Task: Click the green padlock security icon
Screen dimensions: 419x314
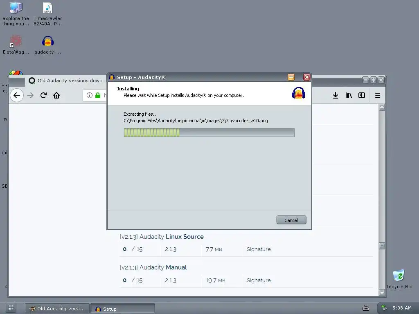Action: (98, 95)
